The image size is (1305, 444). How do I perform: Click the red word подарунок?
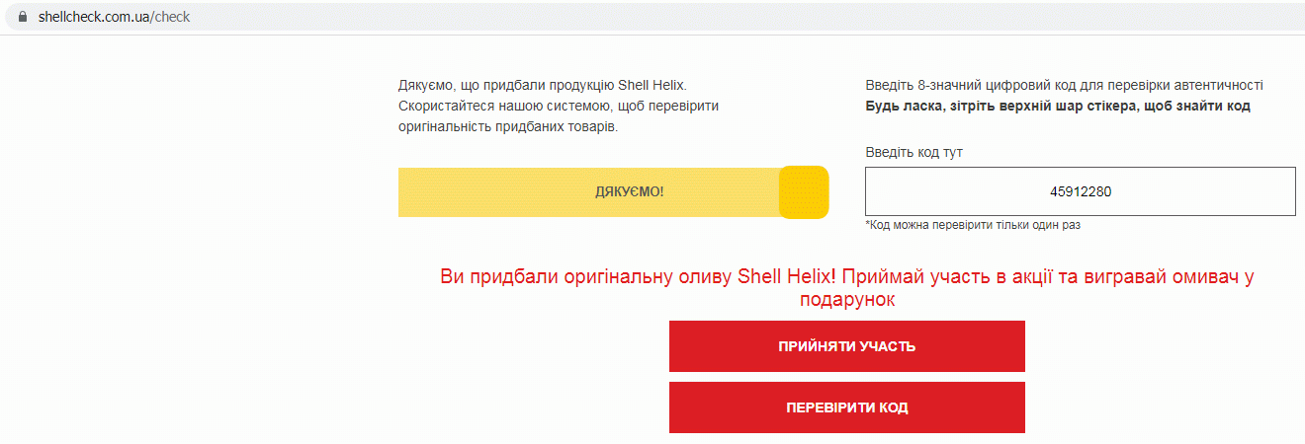(x=846, y=300)
